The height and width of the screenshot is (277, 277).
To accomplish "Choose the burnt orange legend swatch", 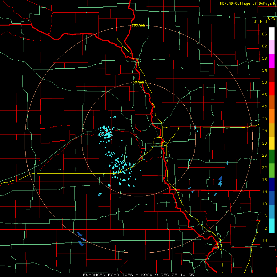I will point(272,102).
